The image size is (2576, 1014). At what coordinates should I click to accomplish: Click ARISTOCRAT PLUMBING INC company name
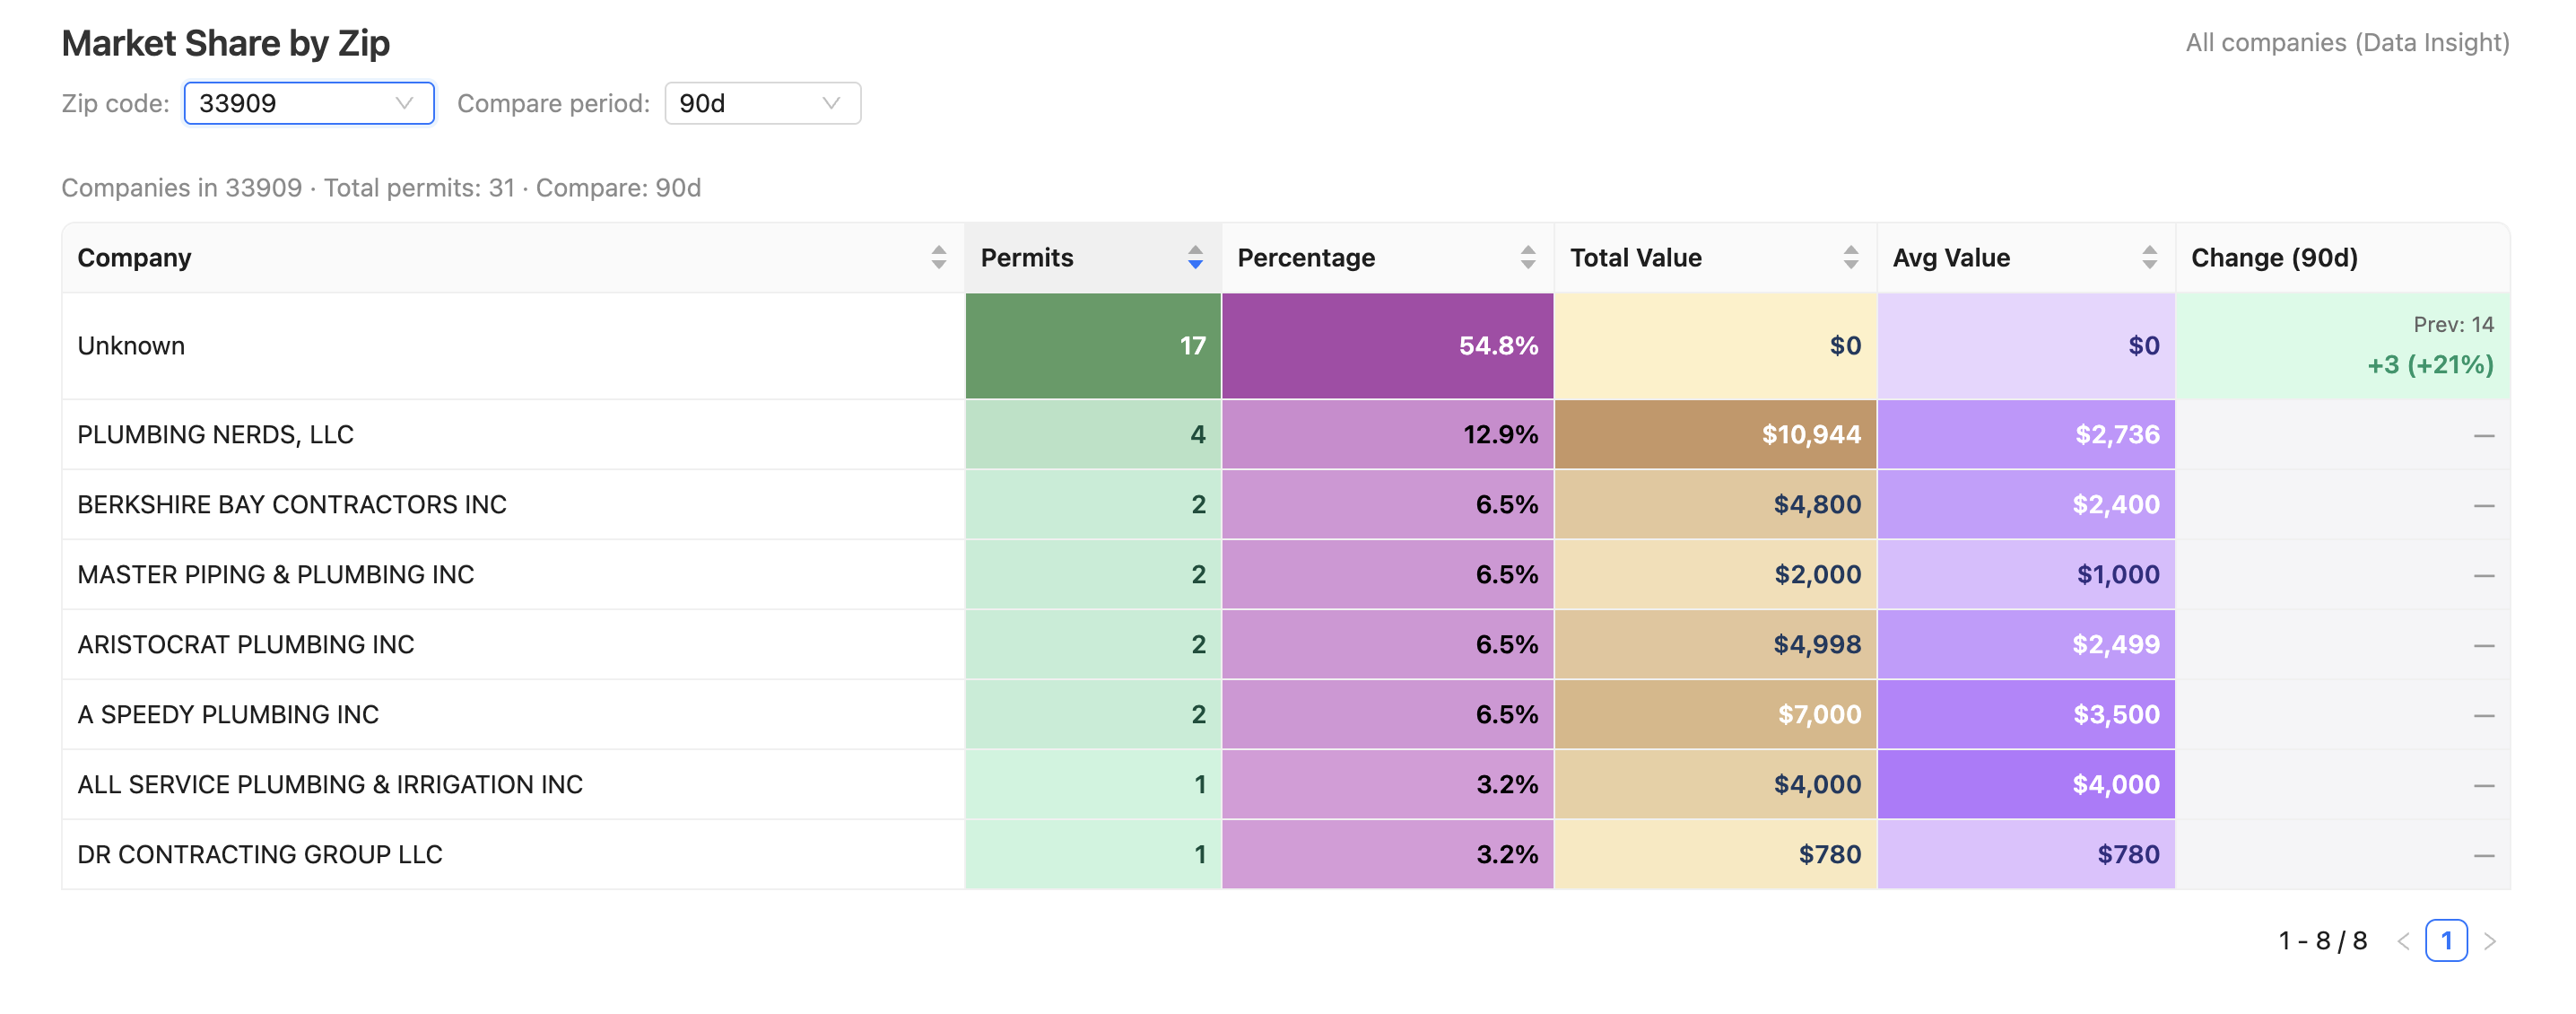[245, 644]
